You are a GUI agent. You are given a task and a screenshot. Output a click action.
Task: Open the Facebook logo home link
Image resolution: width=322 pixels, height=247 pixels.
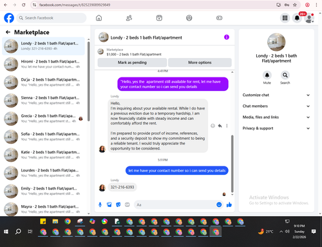9,18
